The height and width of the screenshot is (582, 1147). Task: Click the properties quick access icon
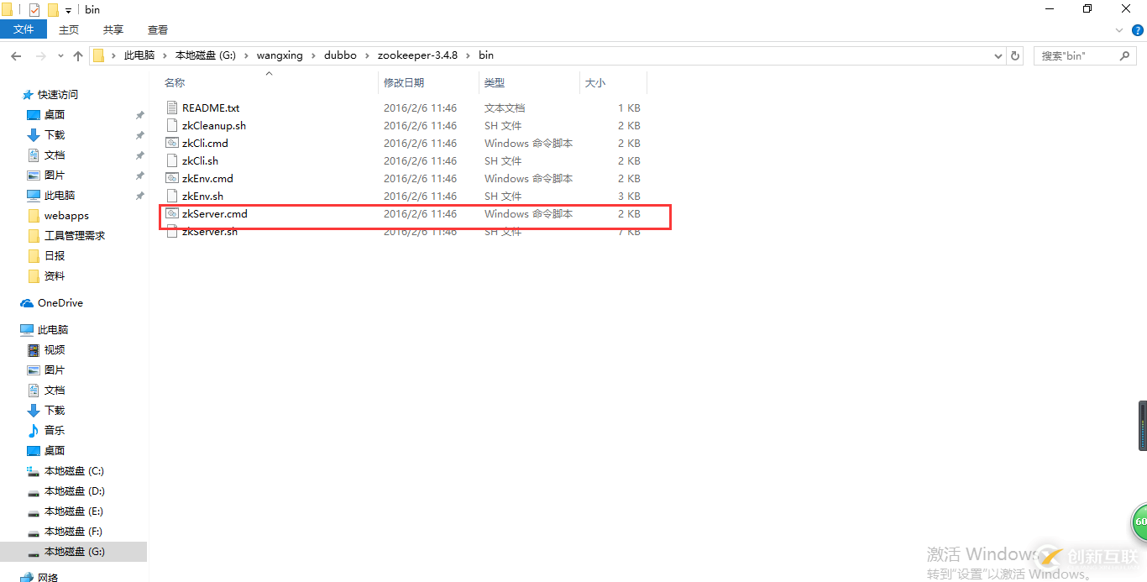pos(34,10)
